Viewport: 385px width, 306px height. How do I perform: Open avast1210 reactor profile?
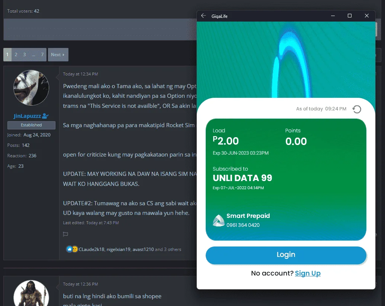click(x=143, y=249)
